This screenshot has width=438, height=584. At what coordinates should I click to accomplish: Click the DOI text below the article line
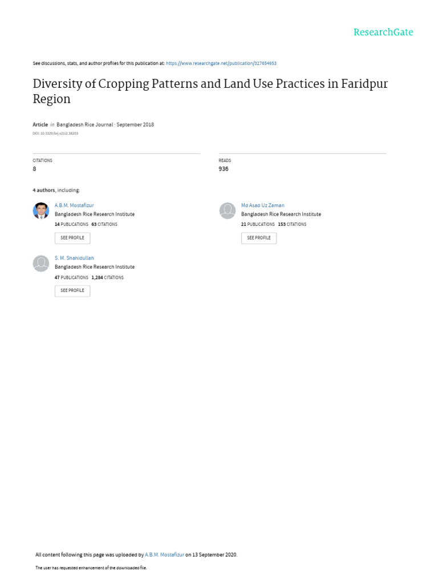pos(55,133)
